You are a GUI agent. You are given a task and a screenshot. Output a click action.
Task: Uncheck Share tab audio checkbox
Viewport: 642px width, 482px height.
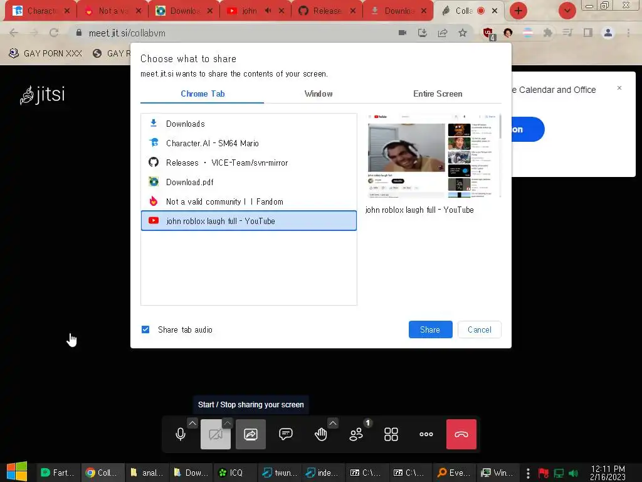point(145,329)
